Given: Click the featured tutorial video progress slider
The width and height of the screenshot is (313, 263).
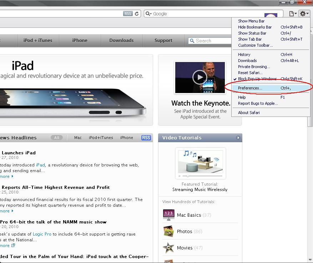Looking at the screenshot, I should point(202,176).
